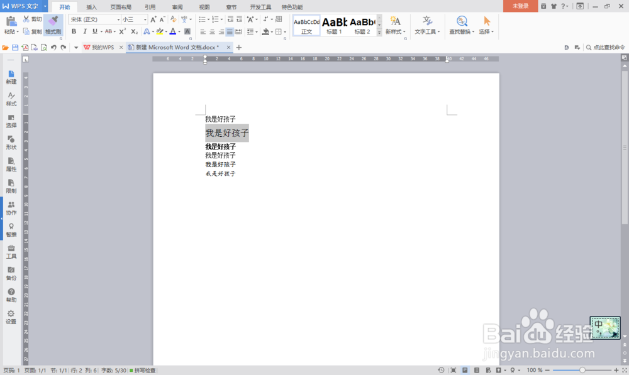Open the sidebar Backup (备份) panel

[11, 273]
